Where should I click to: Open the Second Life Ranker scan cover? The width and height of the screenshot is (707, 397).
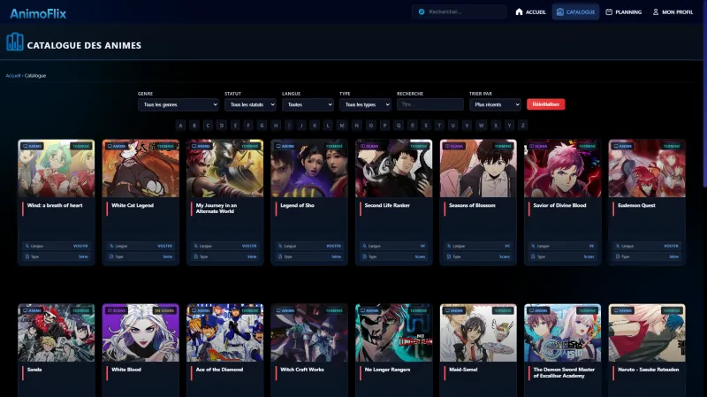(x=393, y=168)
